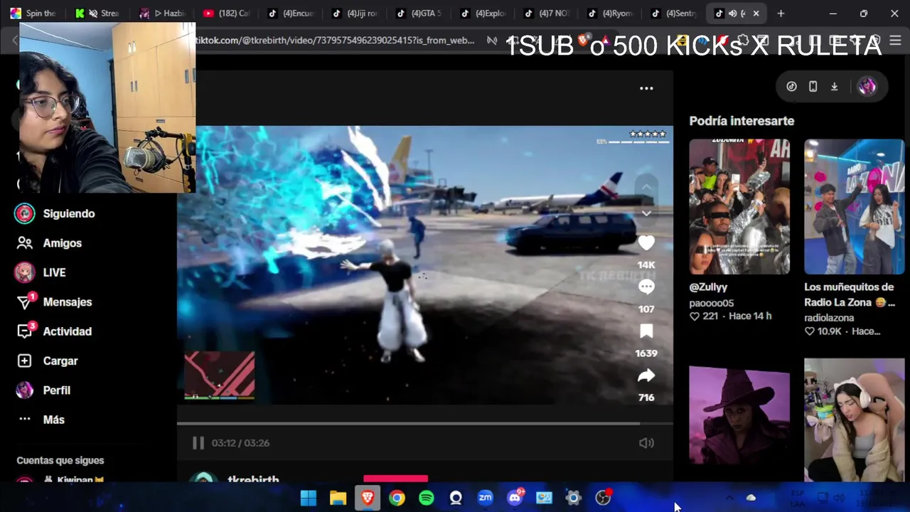Open Spotify from the taskbar
Viewport: 910px width, 512px height.
click(x=427, y=498)
